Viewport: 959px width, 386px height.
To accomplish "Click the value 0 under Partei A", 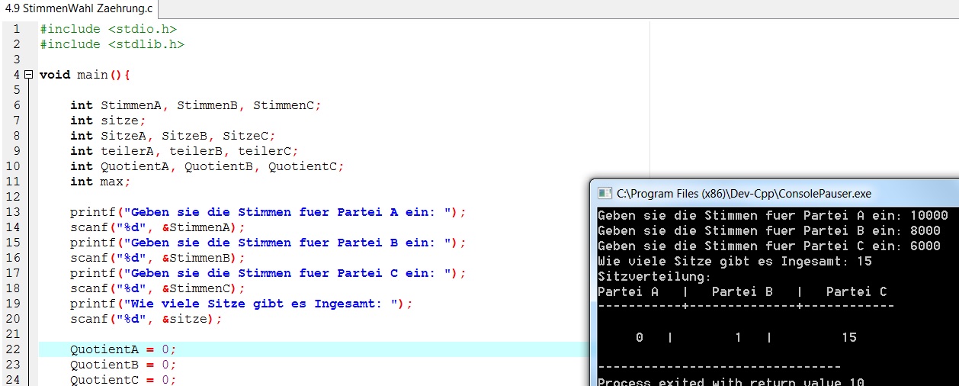I will click(640, 337).
